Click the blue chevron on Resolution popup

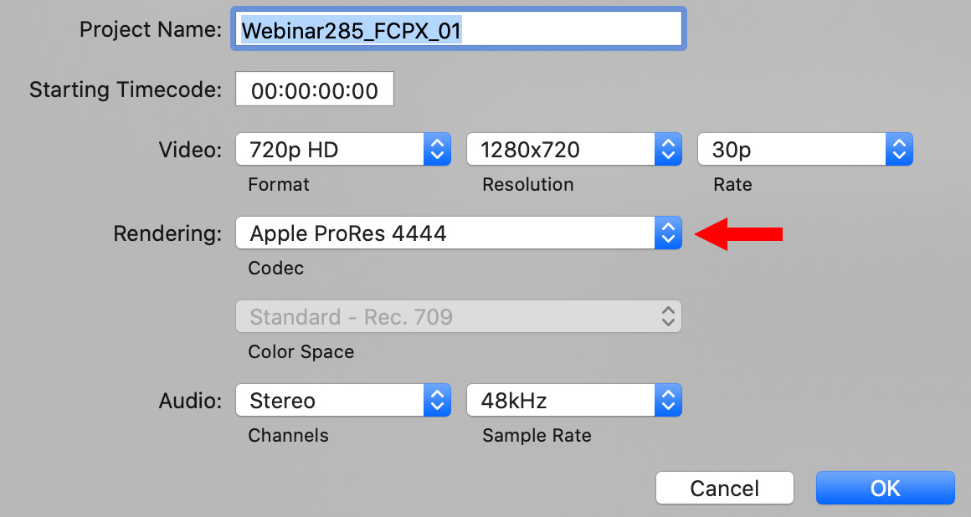click(x=668, y=149)
